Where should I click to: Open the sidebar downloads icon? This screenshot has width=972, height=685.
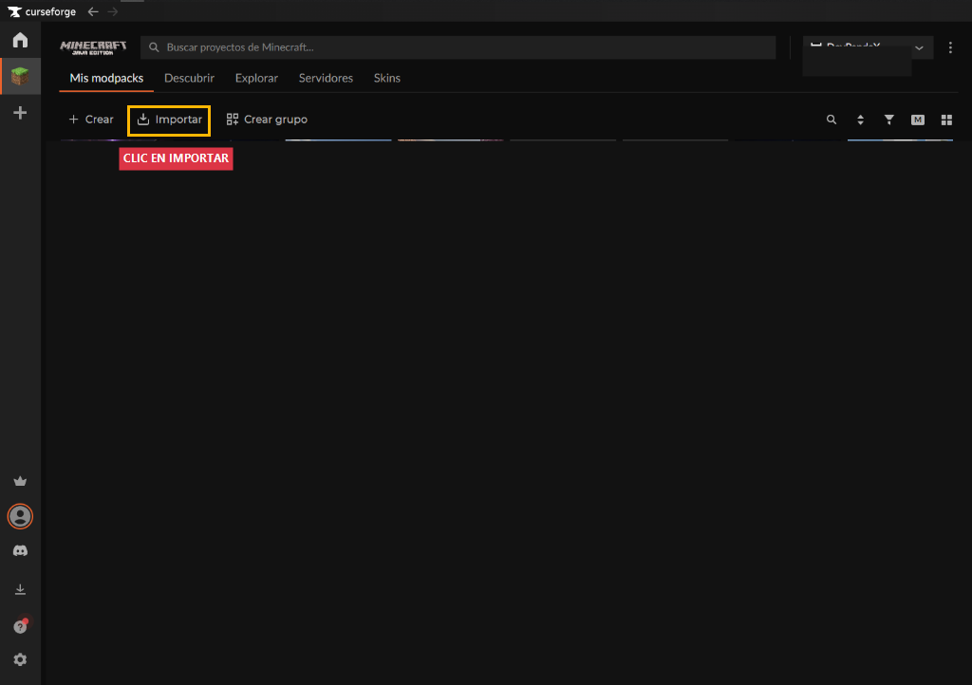tap(20, 589)
